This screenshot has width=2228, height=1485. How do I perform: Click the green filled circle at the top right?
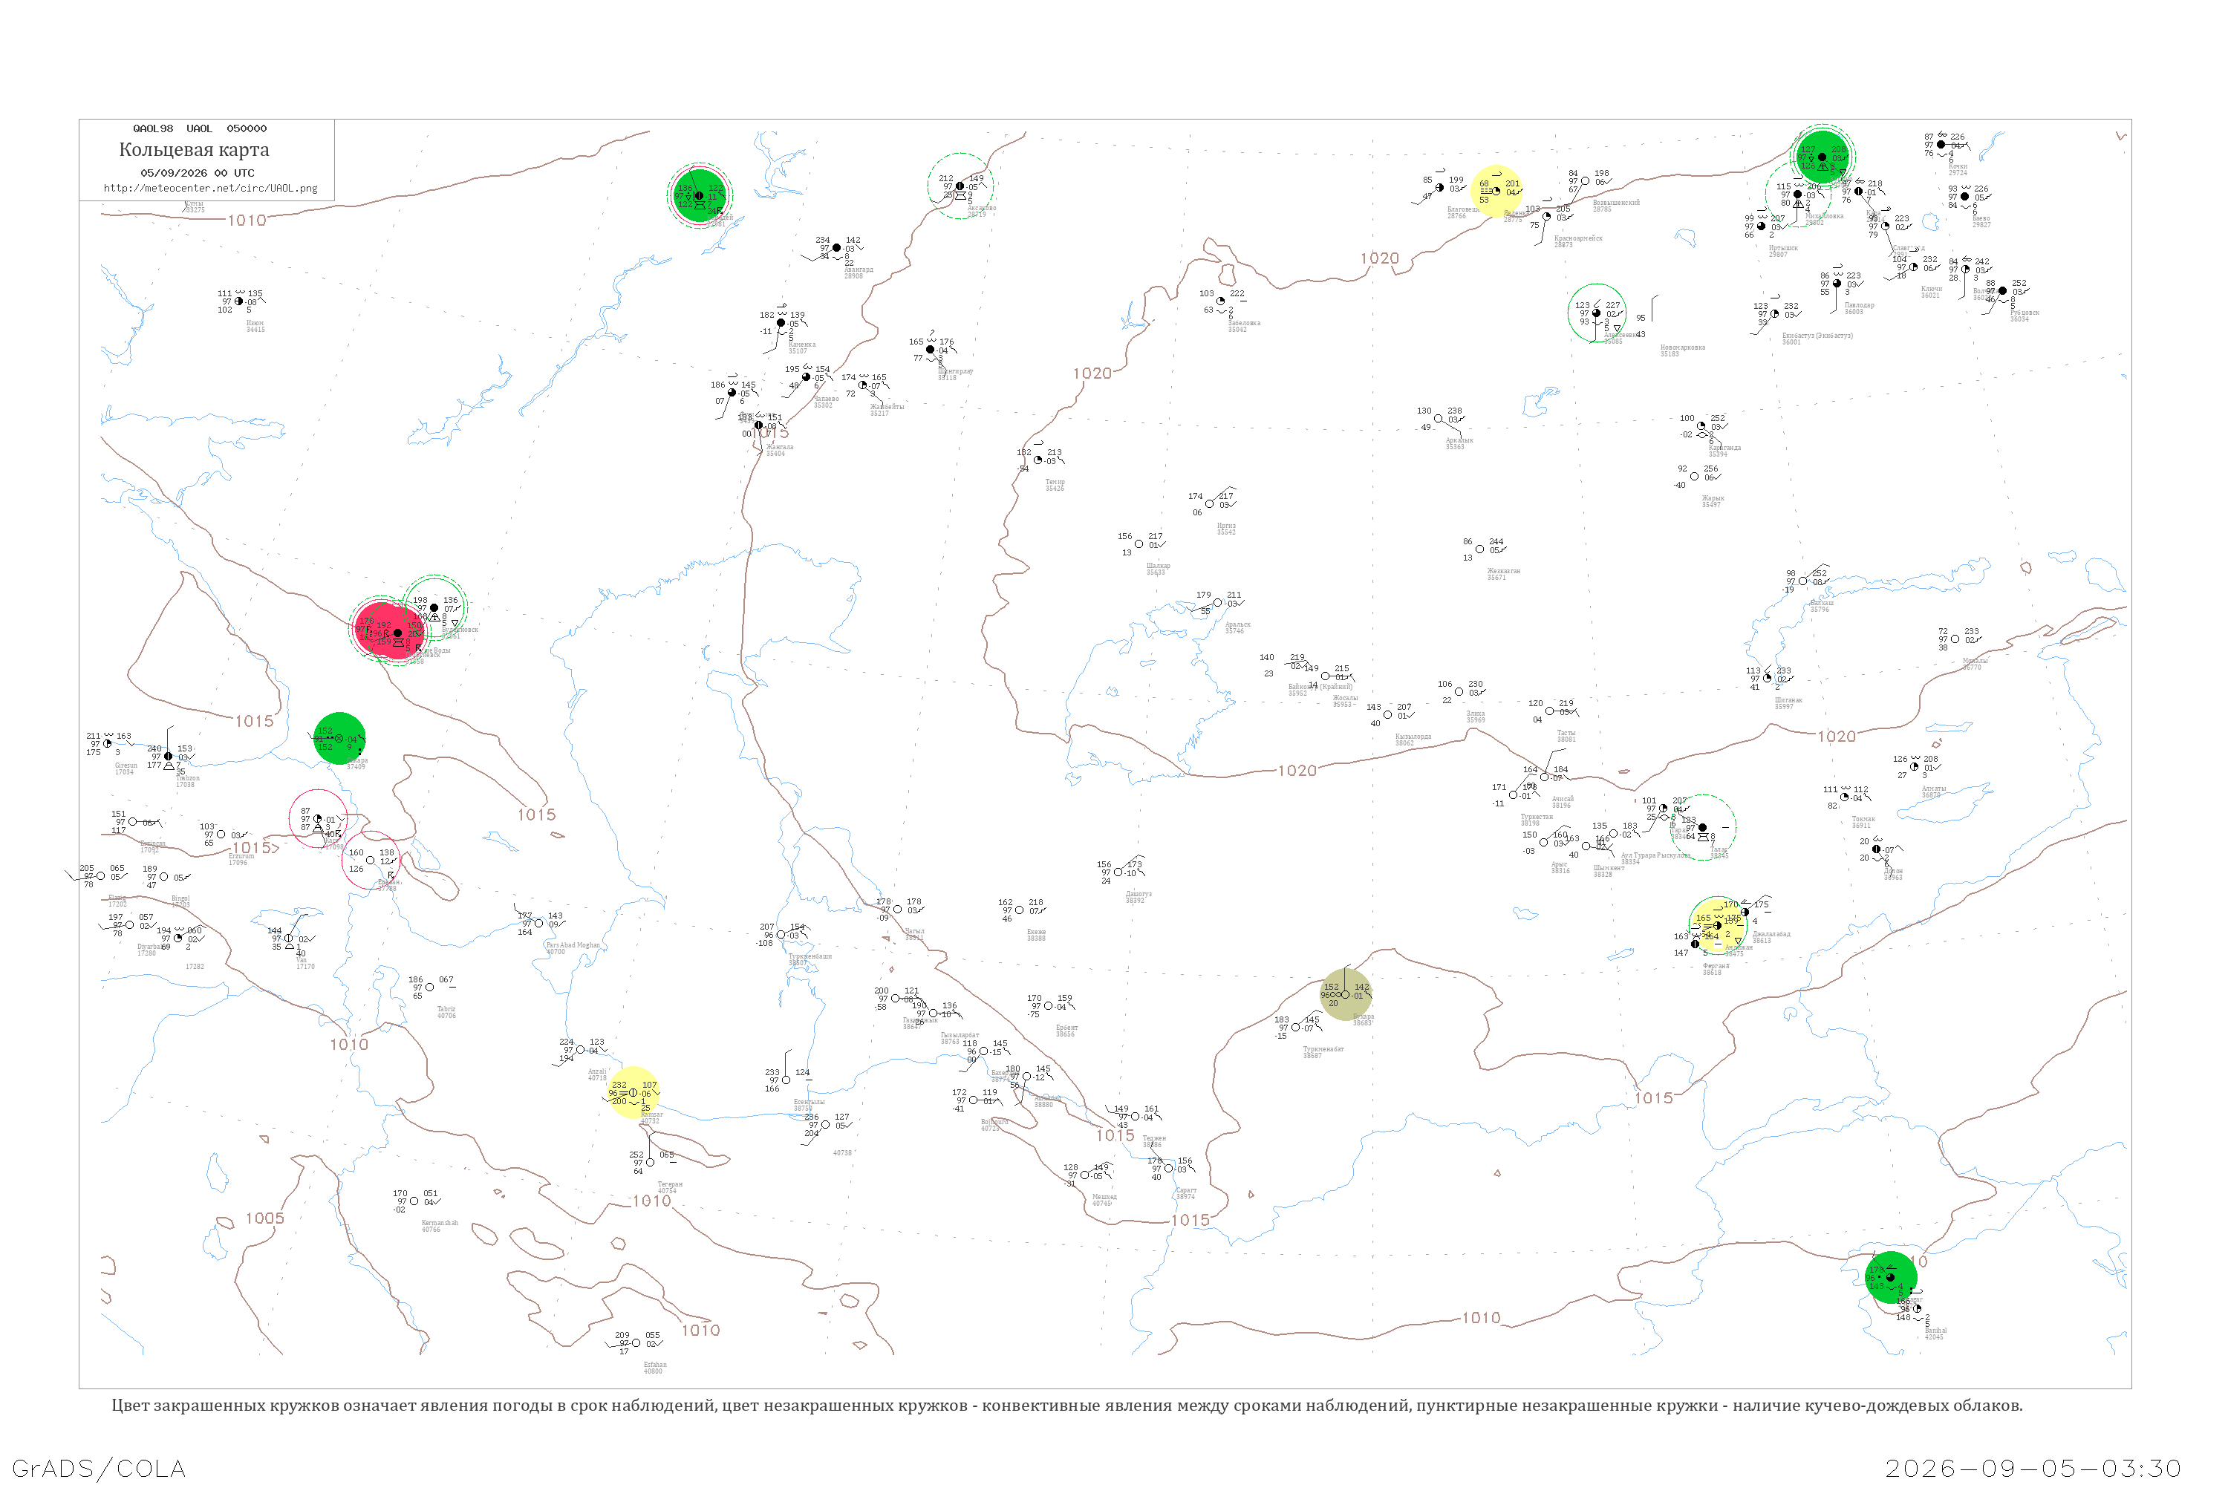point(1823,156)
